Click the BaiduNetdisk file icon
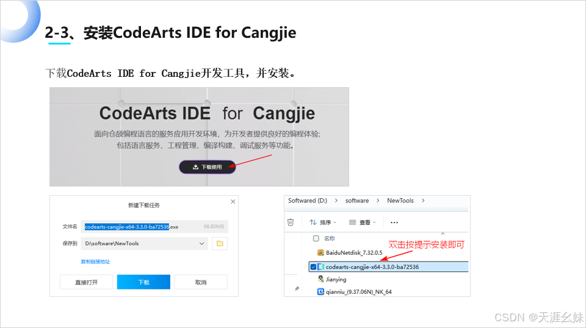This screenshot has height=328, width=586. (320, 252)
